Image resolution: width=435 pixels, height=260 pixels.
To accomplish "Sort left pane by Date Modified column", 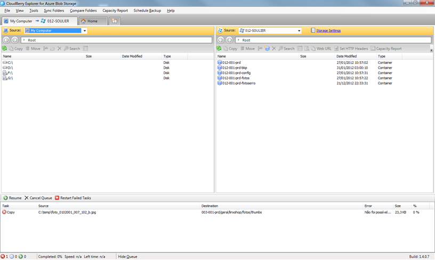I will 141,56.
